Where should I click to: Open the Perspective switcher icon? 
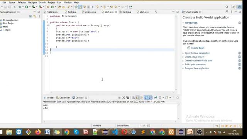234,7
